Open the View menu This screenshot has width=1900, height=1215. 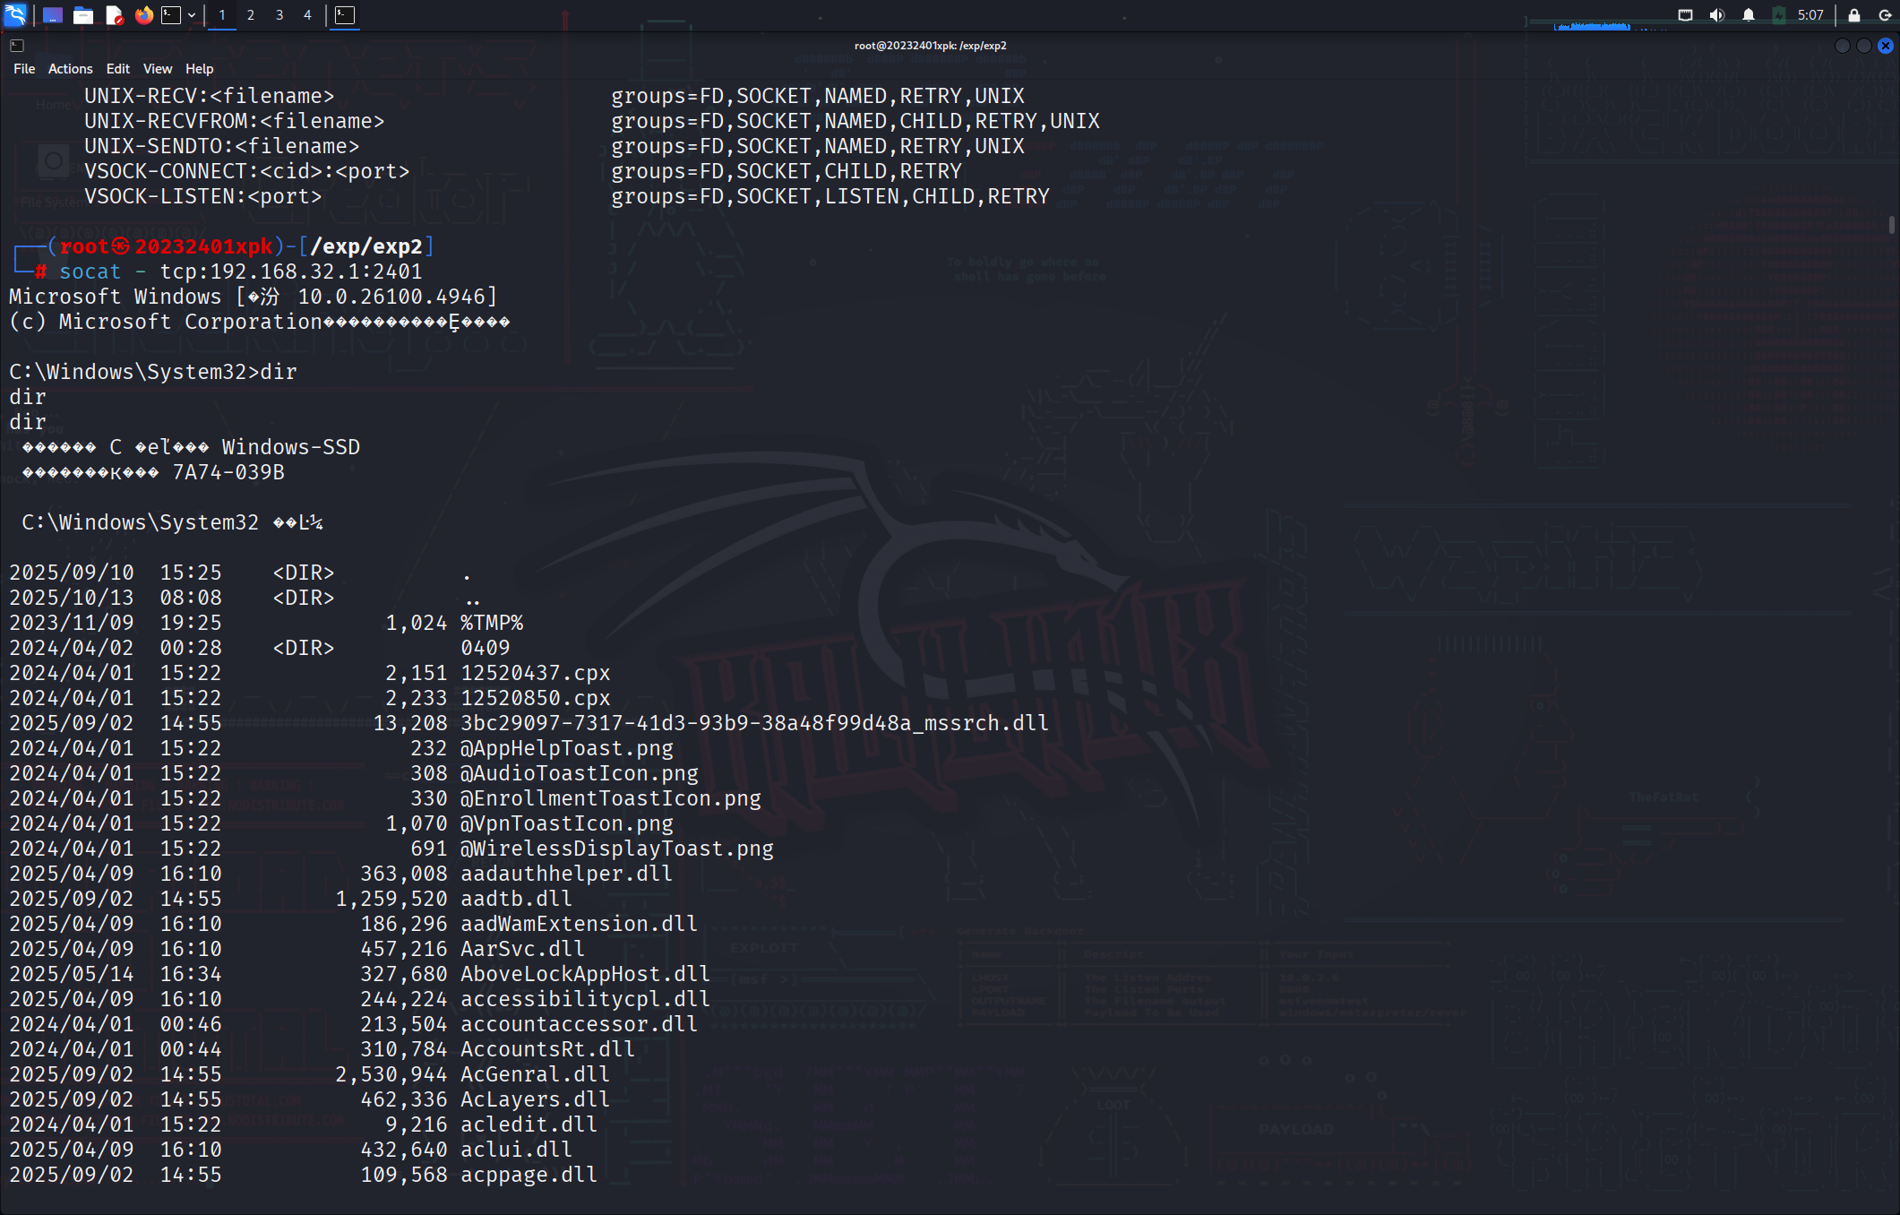pos(157,68)
